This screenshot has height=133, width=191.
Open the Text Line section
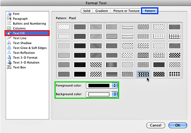(x=27, y=38)
